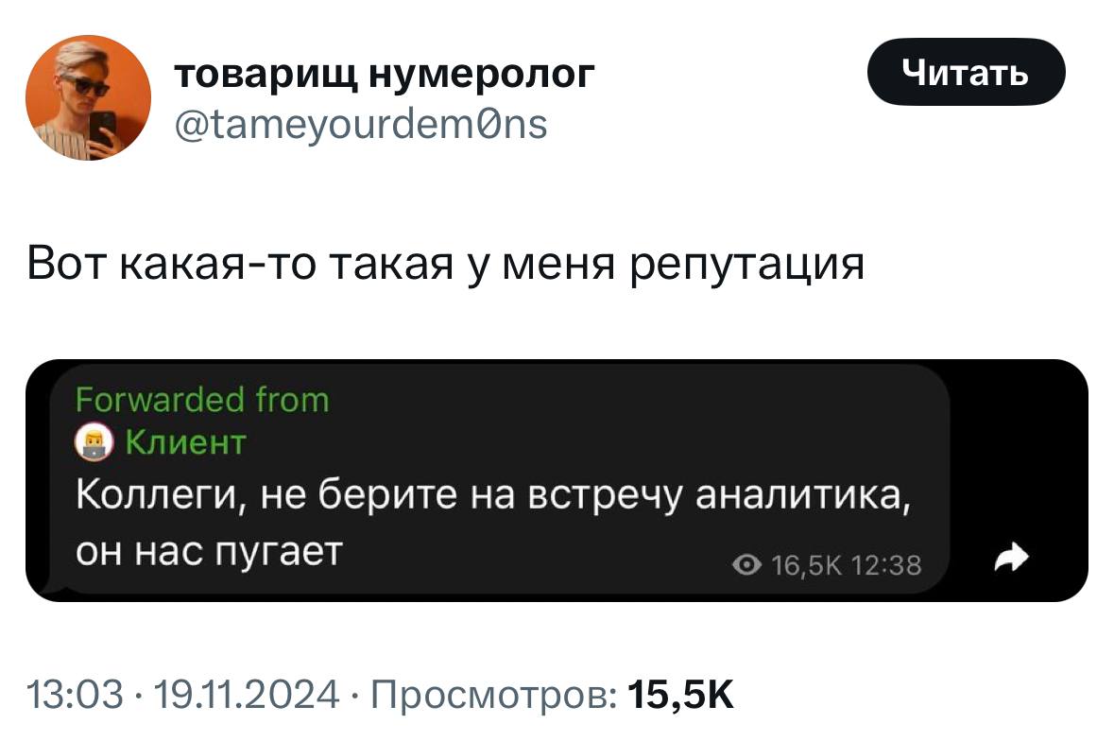Click the "Просмотров" views label

tap(494, 698)
